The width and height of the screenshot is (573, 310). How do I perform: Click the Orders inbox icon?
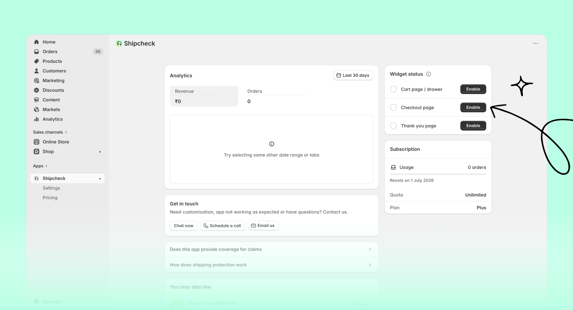click(x=37, y=52)
